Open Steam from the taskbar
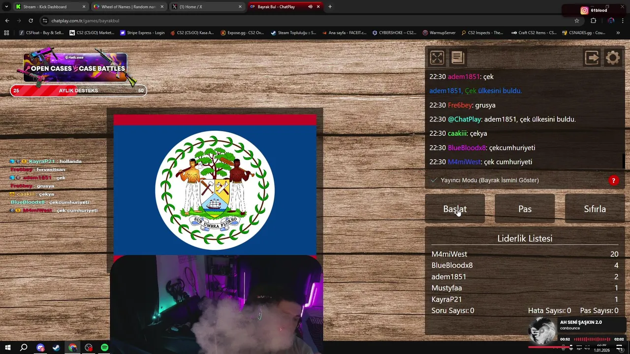Image resolution: width=630 pixels, height=354 pixels. (57, 348)
